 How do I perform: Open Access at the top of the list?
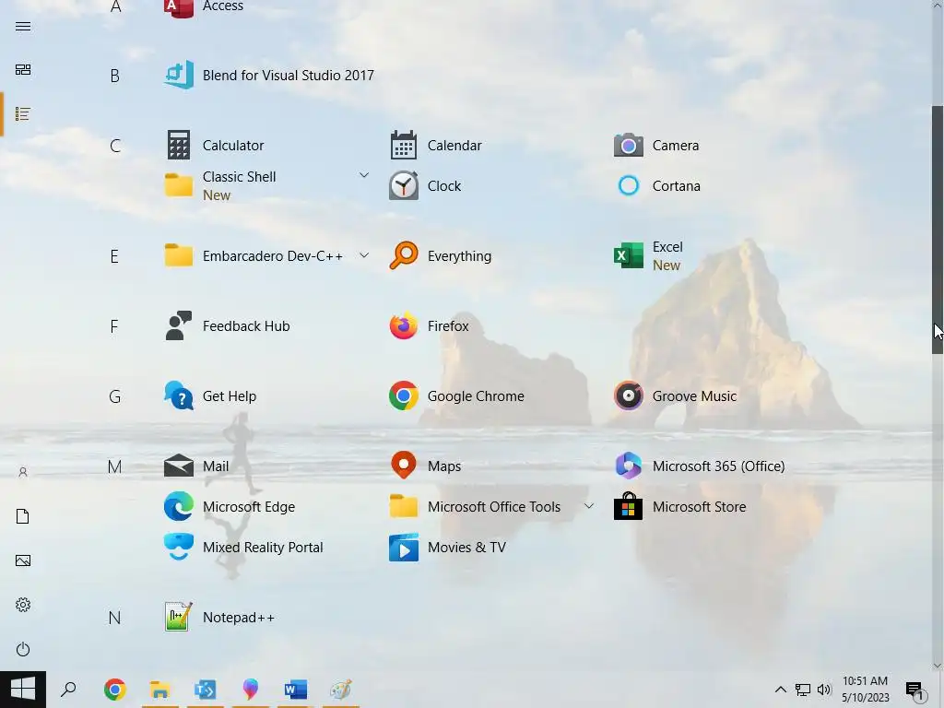click(204, 7)
